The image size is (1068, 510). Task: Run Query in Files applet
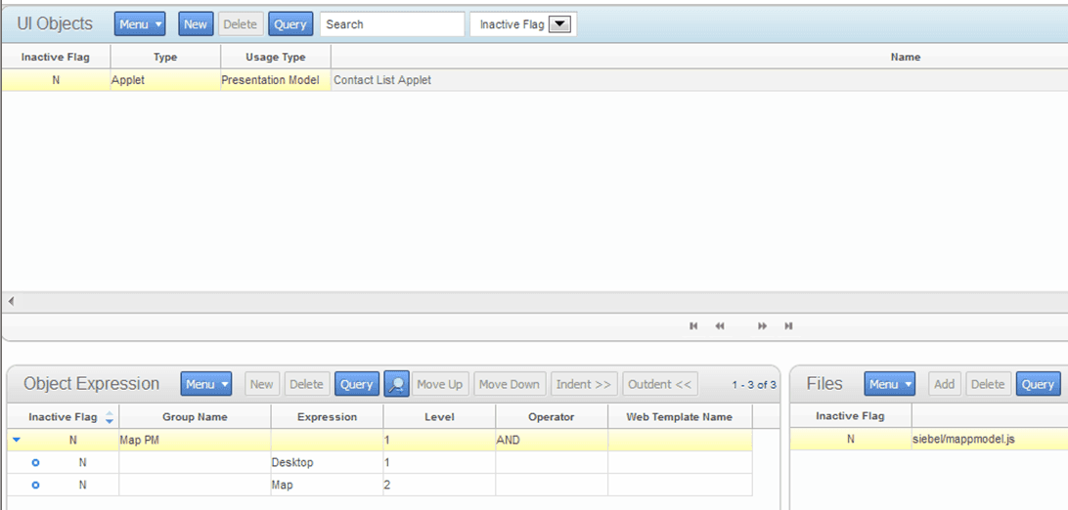(1038, 384)
